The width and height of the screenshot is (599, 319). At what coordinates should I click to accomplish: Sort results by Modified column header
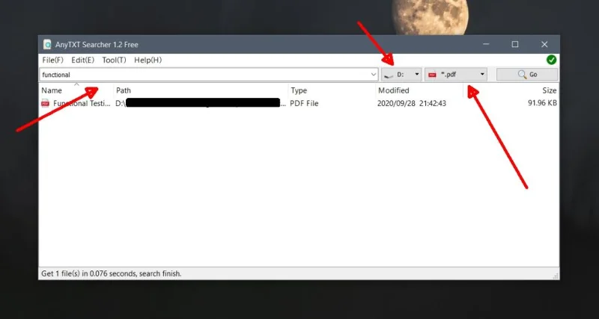pyautogui.click(x=419, y=90)
